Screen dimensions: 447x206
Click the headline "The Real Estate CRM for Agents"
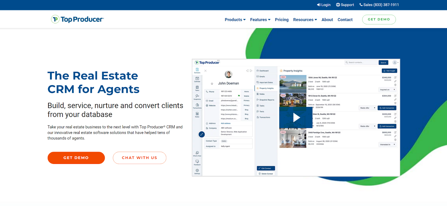point(93,82)
